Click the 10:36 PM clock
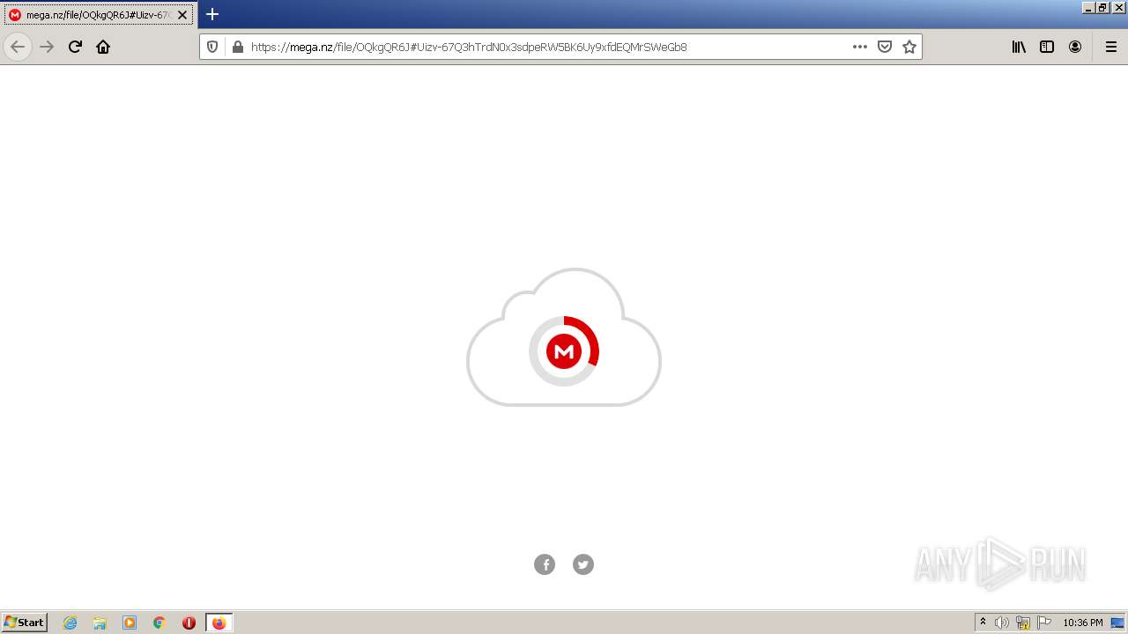The height and width of the screenshot is (634, 1128). [1083, 623]
